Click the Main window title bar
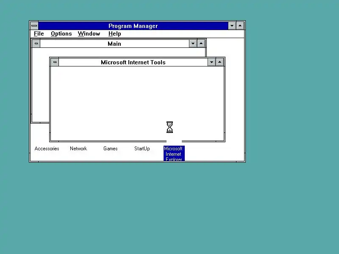This screenshot has height=254, width=339. (114, 44)
